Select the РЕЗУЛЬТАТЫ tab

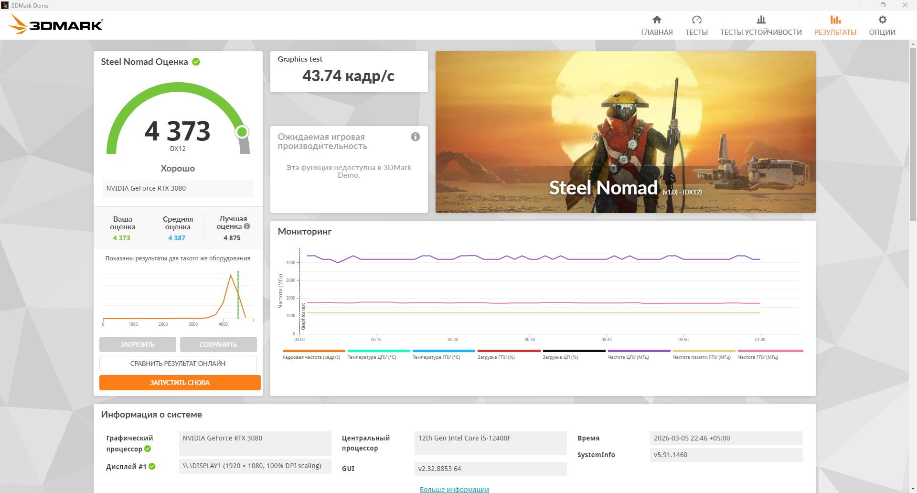coord(835,25)
